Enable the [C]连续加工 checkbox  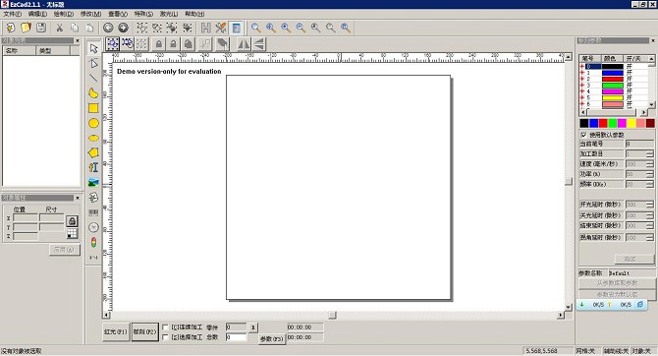(x=165, y=327)
